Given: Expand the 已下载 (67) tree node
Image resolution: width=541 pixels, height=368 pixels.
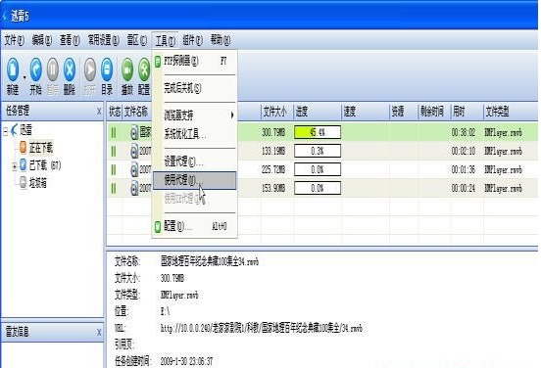Looking at the screenshot, I should 14,166.
